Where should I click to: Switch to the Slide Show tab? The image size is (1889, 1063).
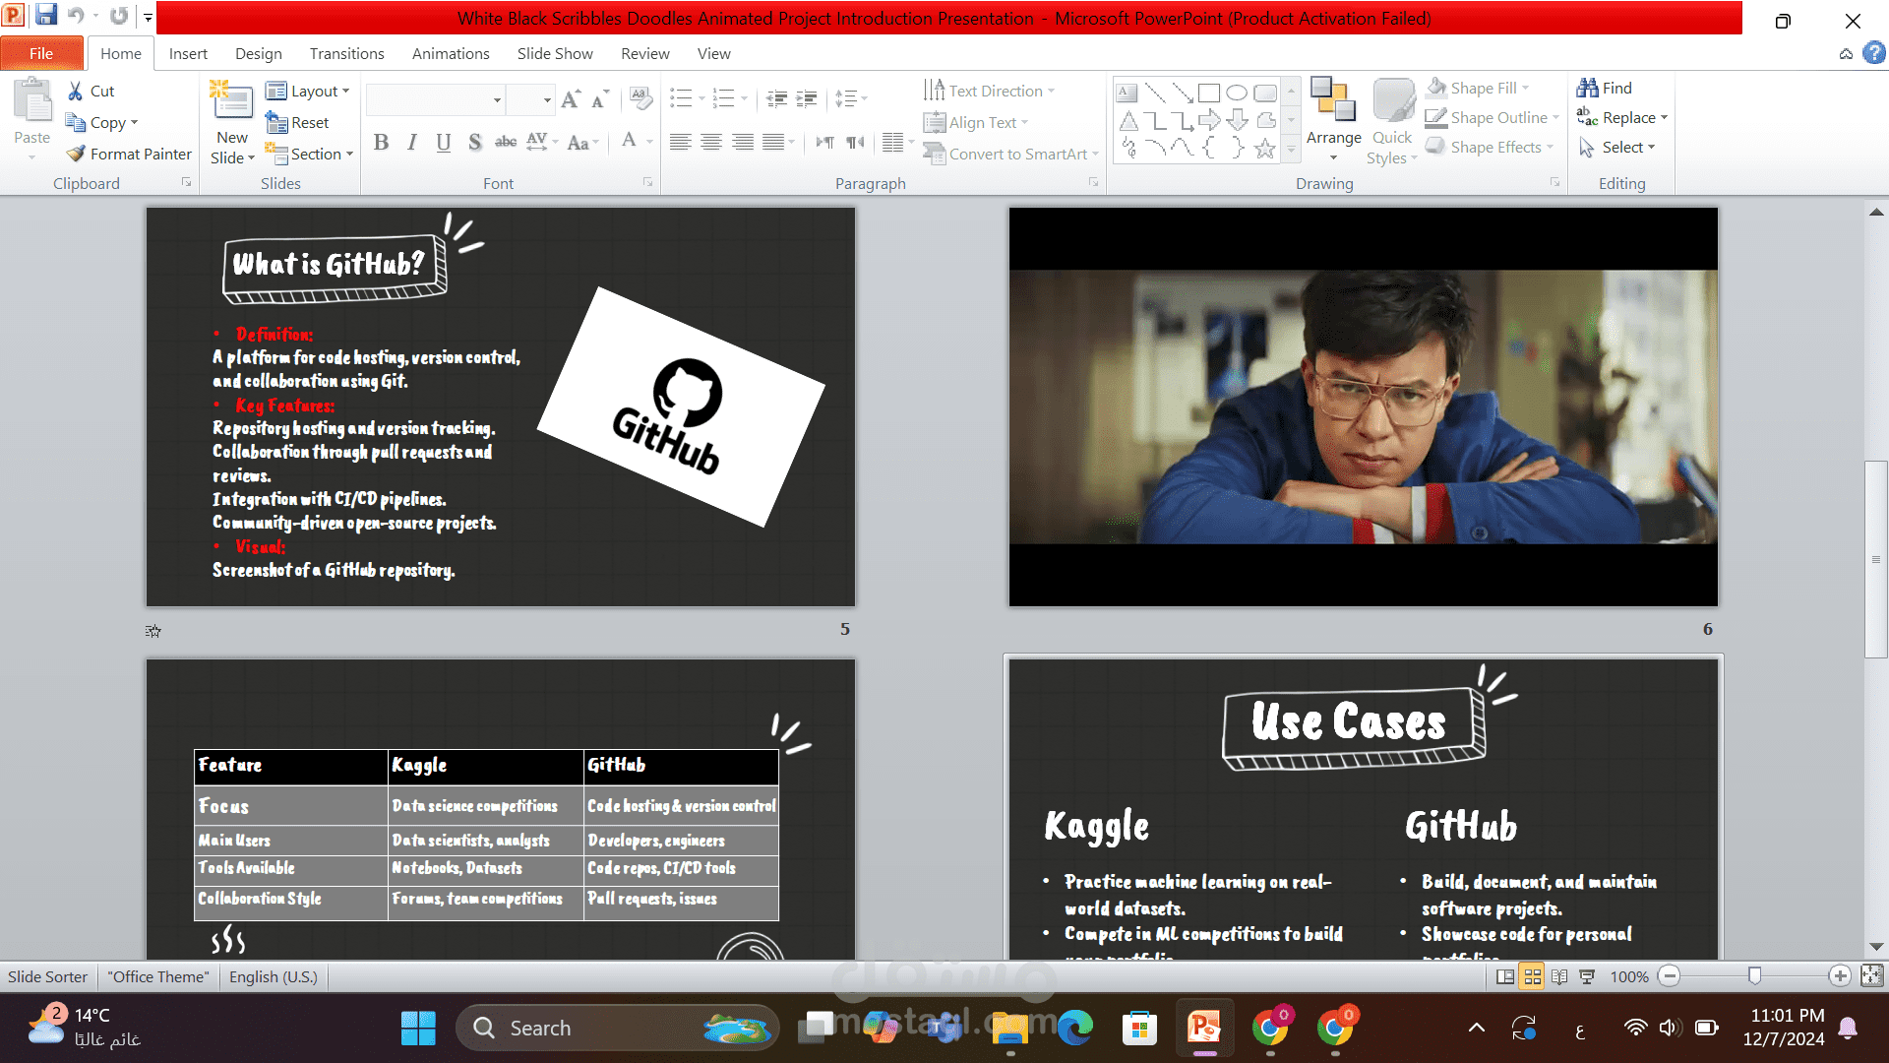point(555,53)
